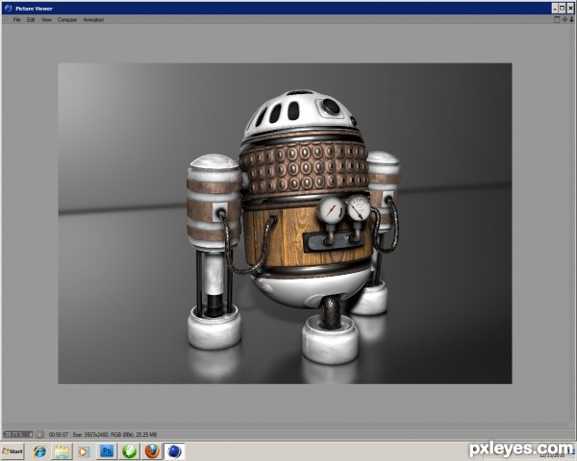Open Windows Explorer folder icon in taskbar

pyautogui.click(x=62, y=451)
